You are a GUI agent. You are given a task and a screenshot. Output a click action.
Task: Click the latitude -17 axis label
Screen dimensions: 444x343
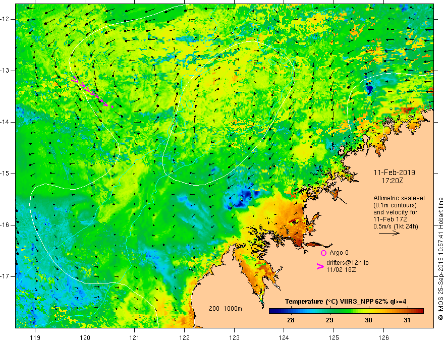[5, 276]
